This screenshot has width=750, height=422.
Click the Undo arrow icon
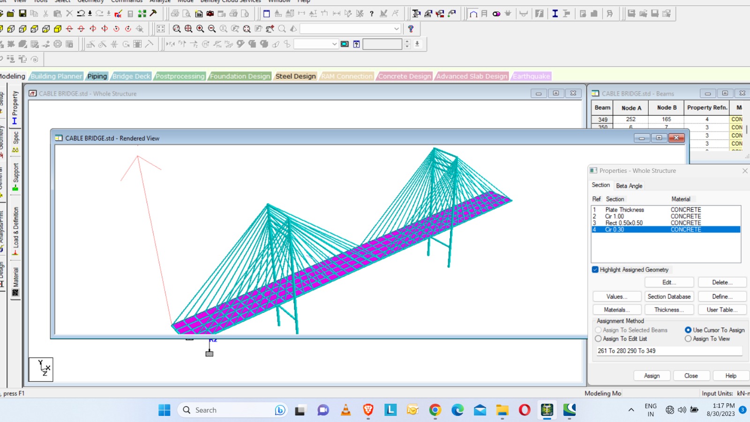click(x=81, y=14)
